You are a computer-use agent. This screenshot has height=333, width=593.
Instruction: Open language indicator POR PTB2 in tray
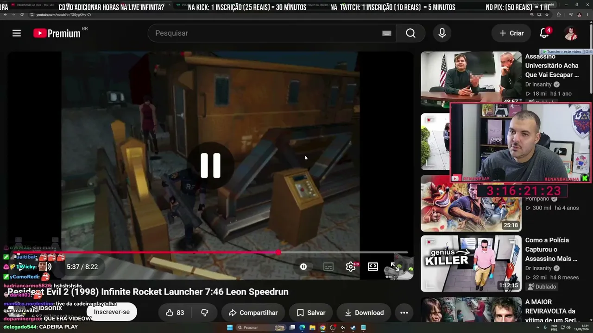click(x=554, y=327)
